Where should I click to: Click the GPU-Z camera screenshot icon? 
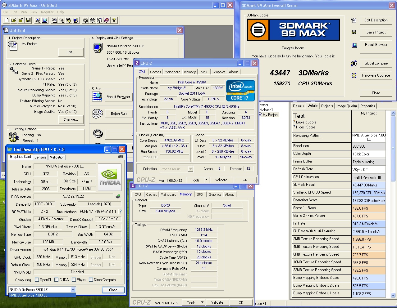tap(121, 157)
